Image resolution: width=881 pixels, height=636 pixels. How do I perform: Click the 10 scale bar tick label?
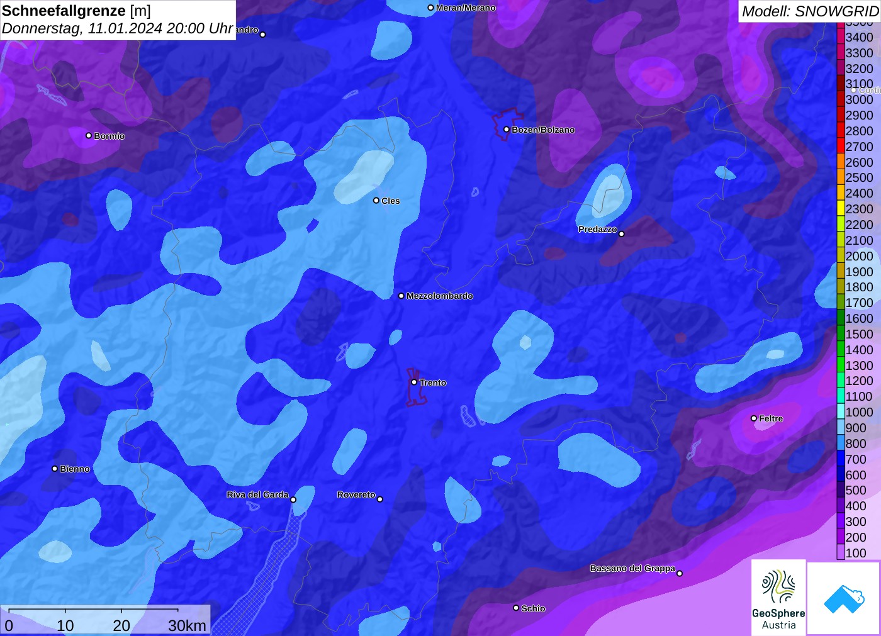coord(65,626)
